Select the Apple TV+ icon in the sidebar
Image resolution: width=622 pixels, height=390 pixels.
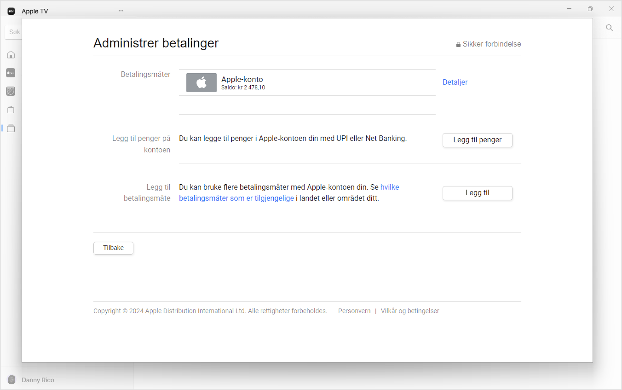tap(11, 73)
